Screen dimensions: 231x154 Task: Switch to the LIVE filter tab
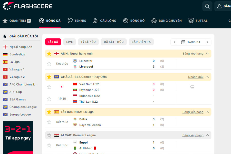pyautogui.click(x=69, y=42)
